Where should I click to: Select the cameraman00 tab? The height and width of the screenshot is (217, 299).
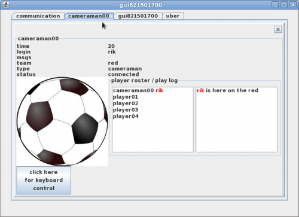click(x=89, y=16)
